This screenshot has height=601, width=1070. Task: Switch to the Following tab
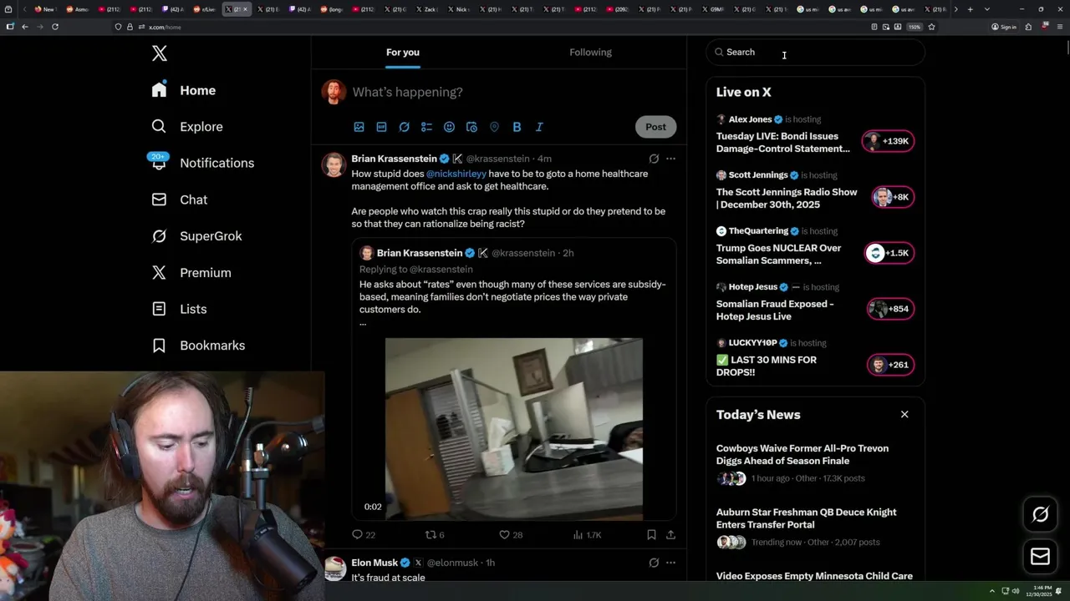[591, 53]
